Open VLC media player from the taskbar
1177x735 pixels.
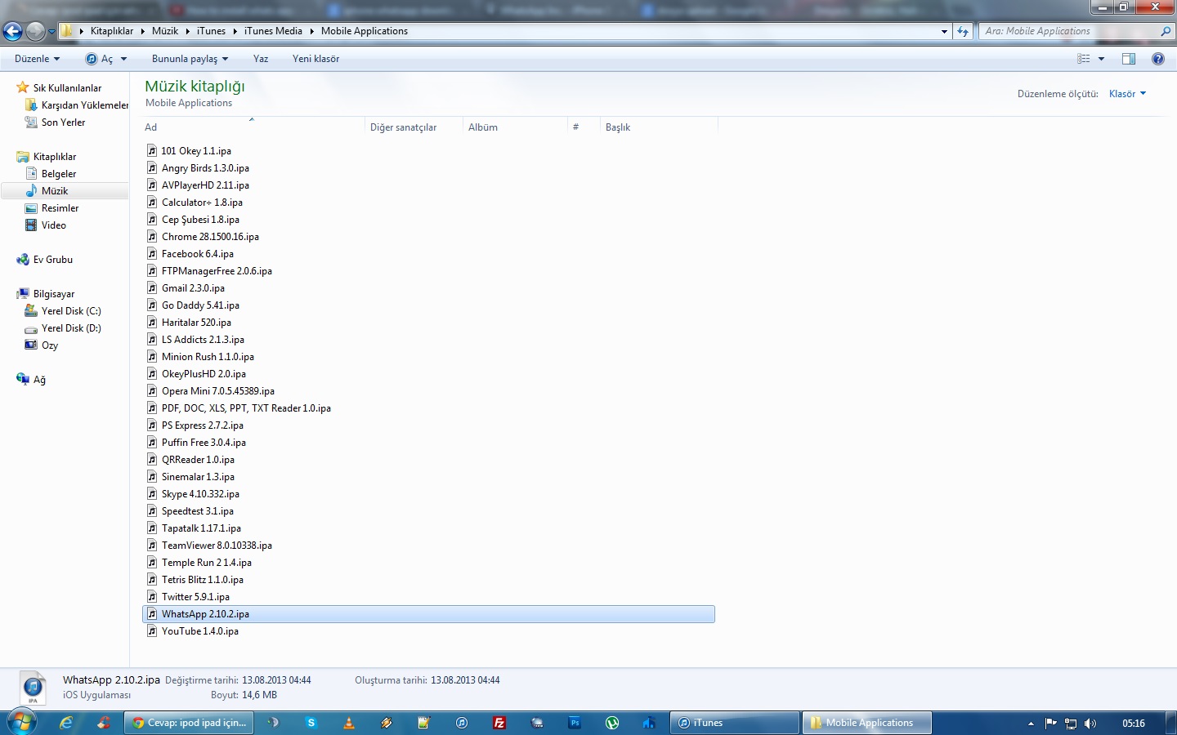point(349,723)
